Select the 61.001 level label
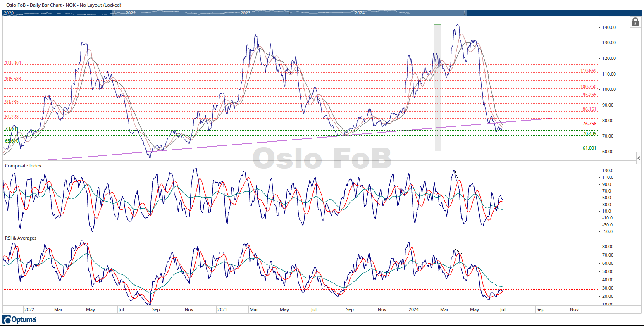 coord(589,148)
